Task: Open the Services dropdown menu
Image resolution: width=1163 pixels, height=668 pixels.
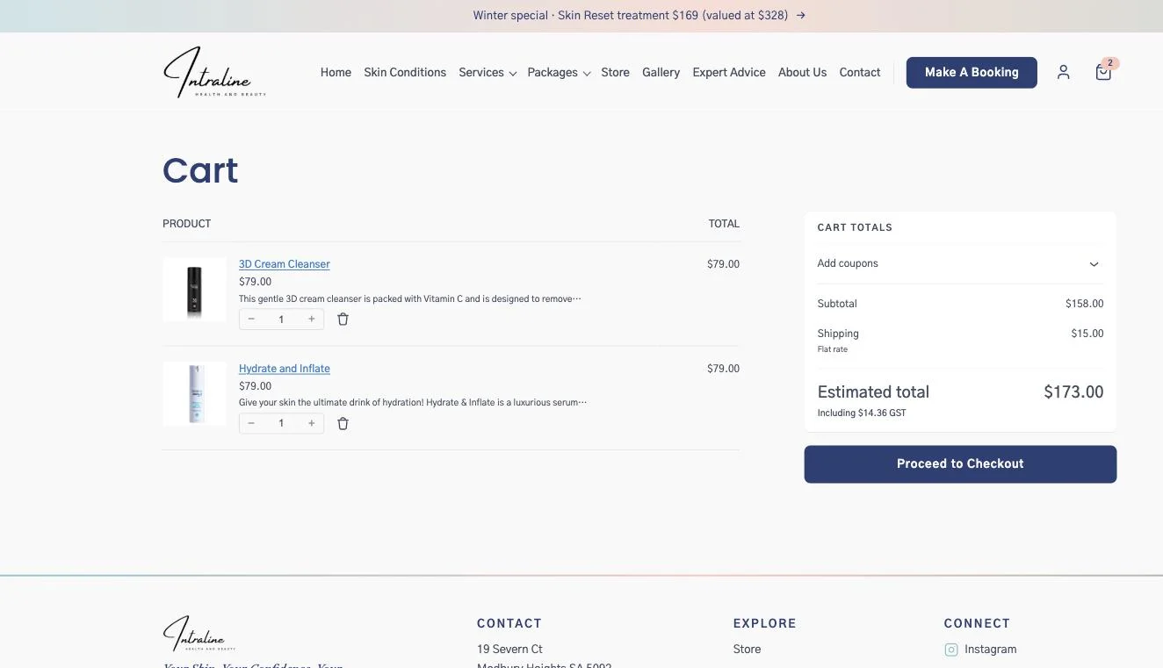Action: click(488, 72)
